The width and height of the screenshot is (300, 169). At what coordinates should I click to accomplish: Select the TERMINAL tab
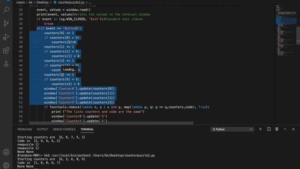point(87,130)
